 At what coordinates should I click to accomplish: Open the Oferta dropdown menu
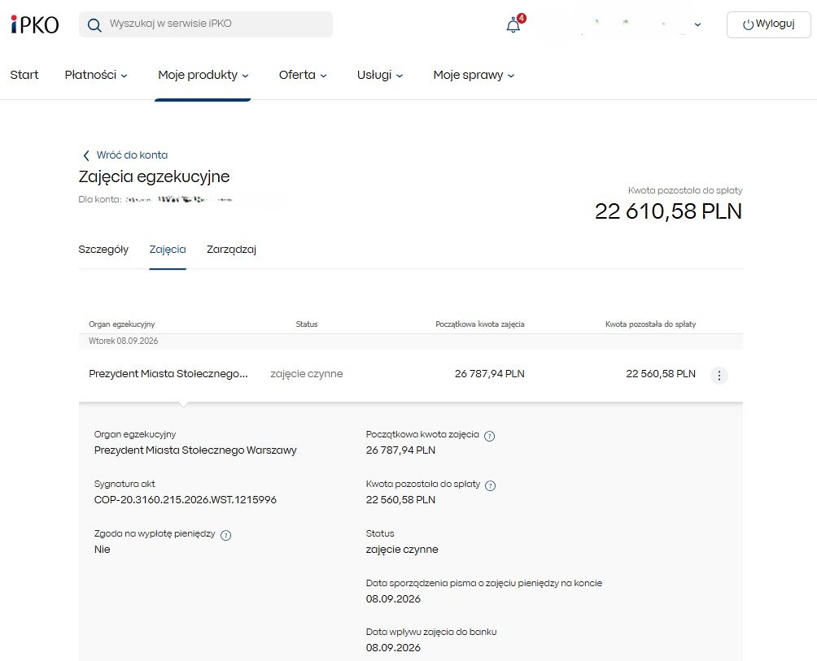[303, 75]
